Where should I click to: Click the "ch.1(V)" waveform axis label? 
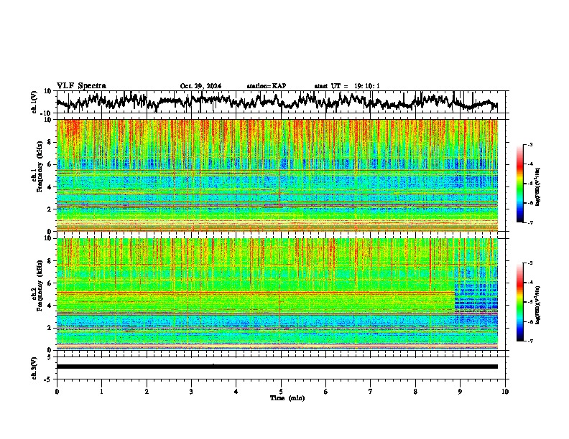click(34, 102)
